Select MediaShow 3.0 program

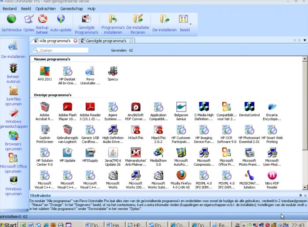(x=158, y=157)
